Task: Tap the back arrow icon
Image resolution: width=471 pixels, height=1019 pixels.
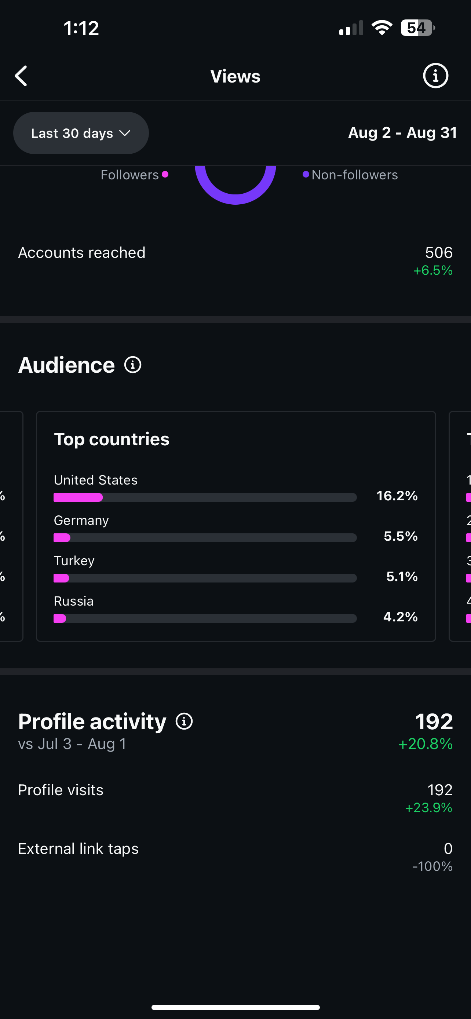Action: [x=21, y=76]
